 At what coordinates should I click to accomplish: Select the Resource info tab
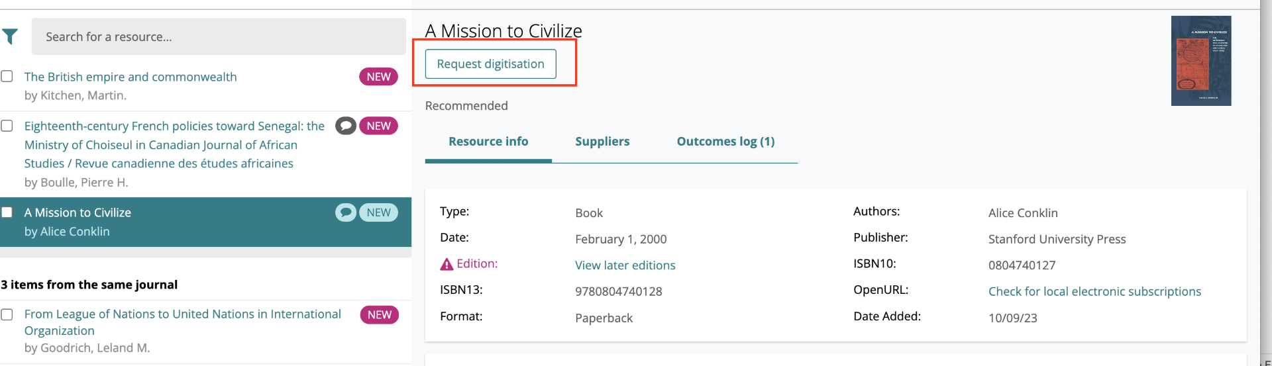point(488,142)
